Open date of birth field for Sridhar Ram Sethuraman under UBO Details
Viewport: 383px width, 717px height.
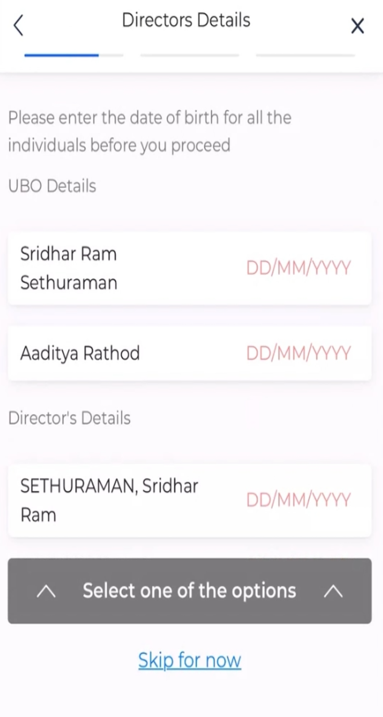298,268
